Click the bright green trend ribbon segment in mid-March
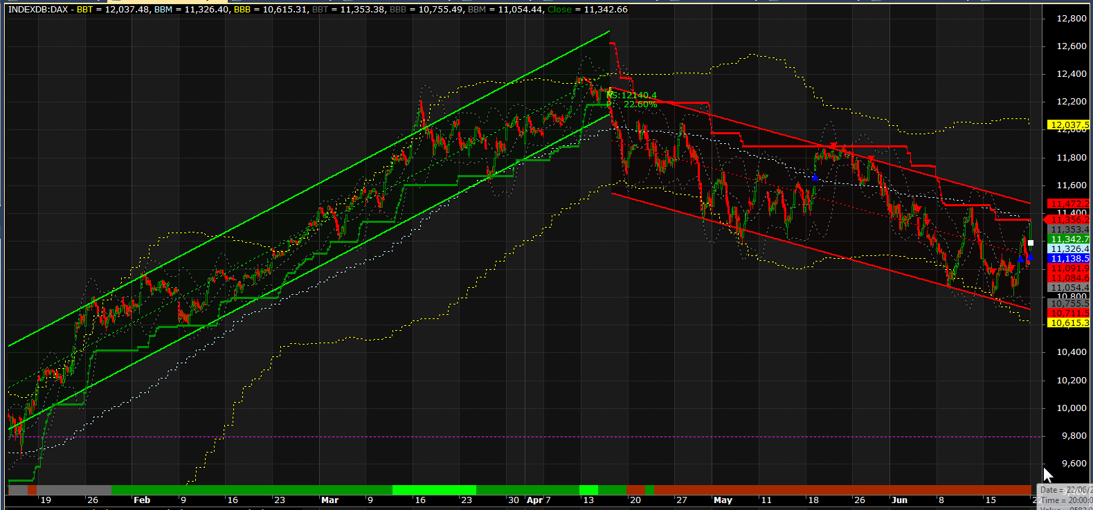The height and width of the screenshot is (510, 1093). coord(434,490)
